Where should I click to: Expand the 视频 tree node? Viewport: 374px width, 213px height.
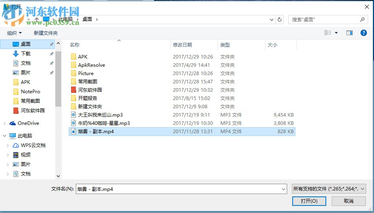point(8,155)
